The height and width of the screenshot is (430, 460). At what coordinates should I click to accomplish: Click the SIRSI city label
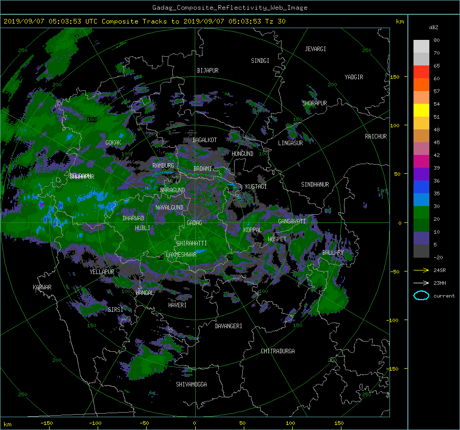(x=116, y=310)
